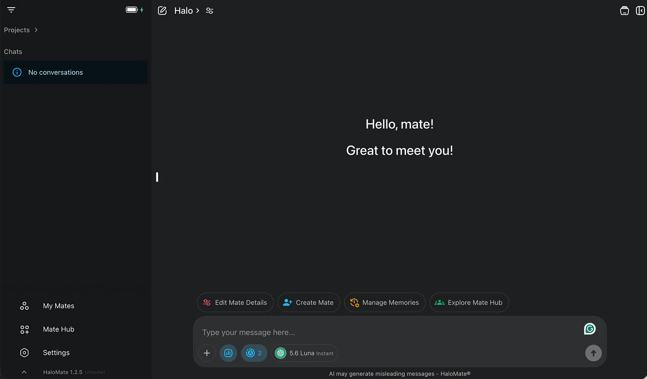Select the No conversations notice row
The height and width of the screenshot is (379, 647).
pos(76,72)
